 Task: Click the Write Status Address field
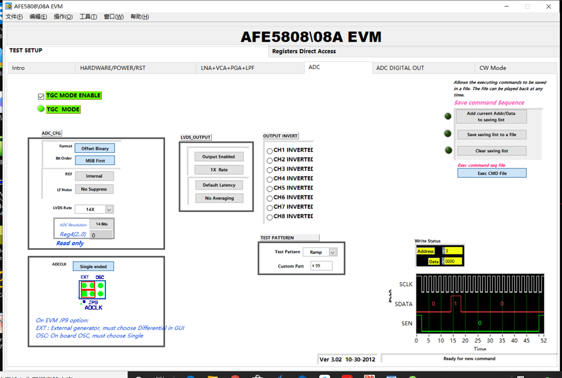pos(452,251)
